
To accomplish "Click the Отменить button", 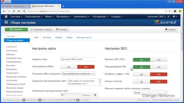I will click(62, 29).
